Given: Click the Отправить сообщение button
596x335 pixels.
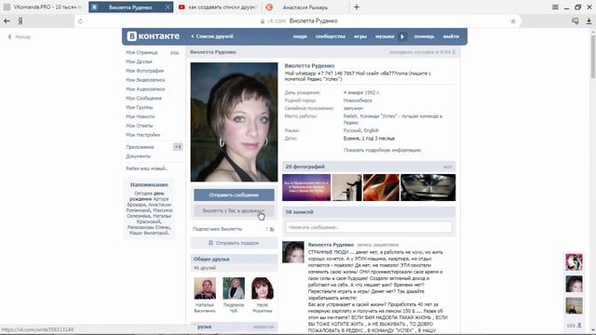Looking at the screenshot, I should tap(234, 194).
